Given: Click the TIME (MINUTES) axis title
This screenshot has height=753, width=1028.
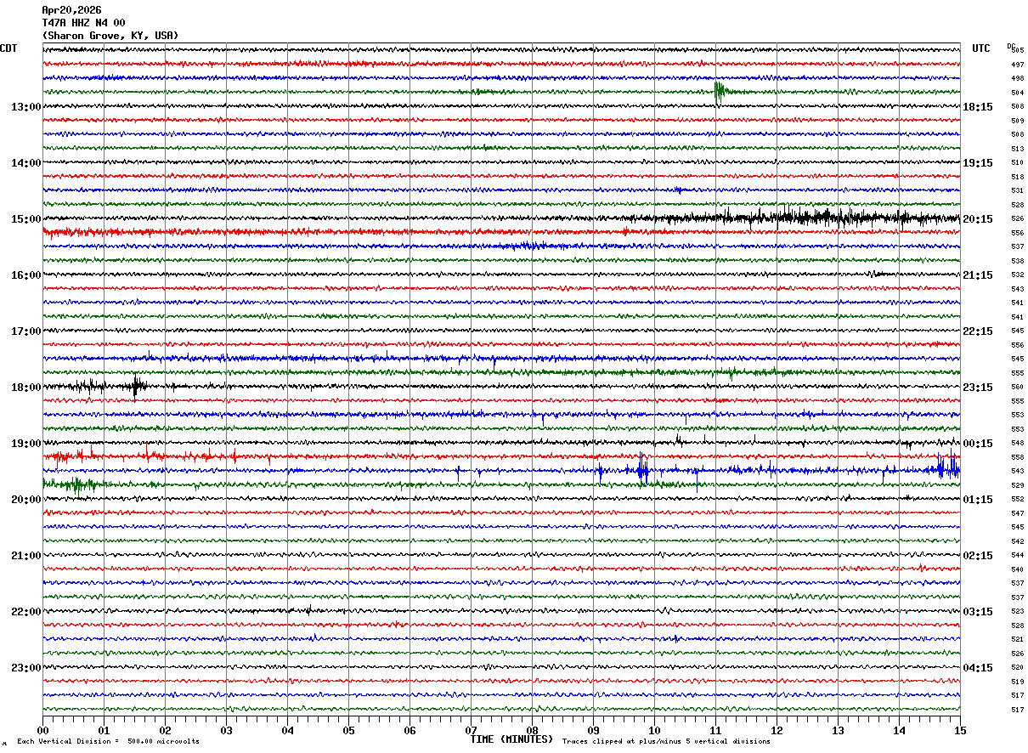Looking at the screenshot, I should [x=511, y=739].
